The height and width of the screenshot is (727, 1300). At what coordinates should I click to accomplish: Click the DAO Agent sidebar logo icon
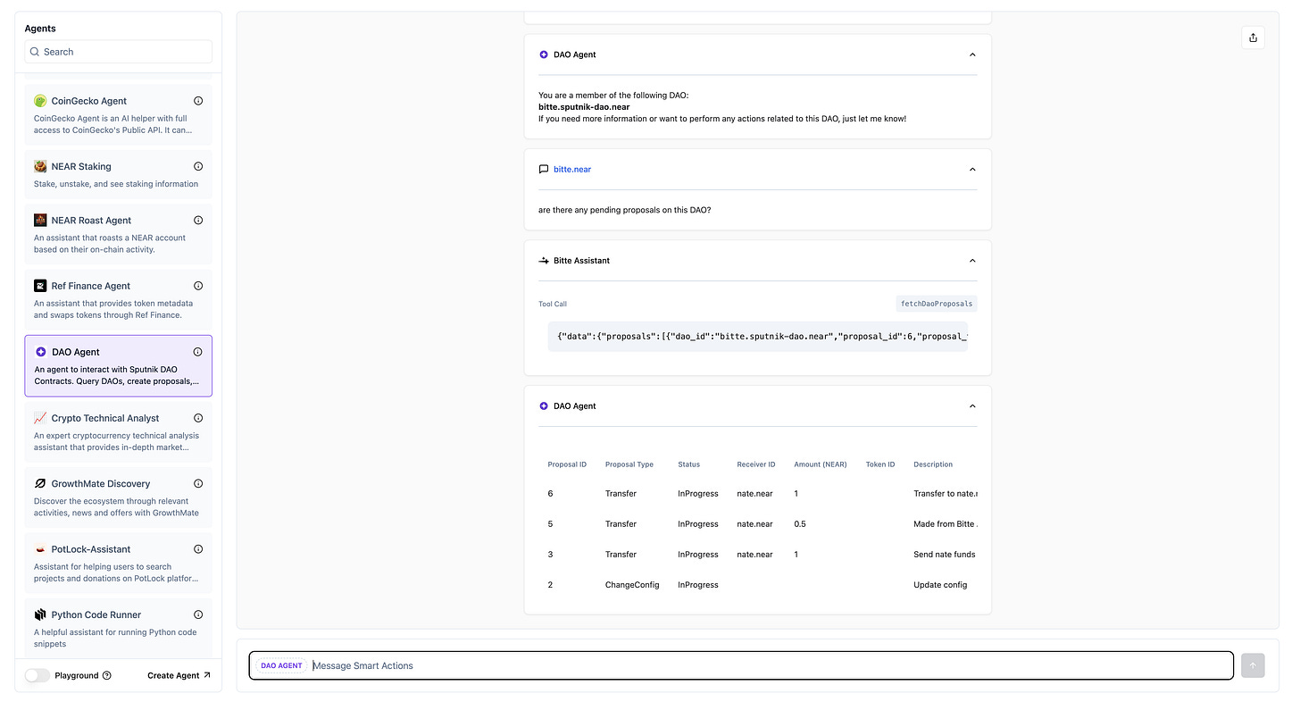click(41, 352)
